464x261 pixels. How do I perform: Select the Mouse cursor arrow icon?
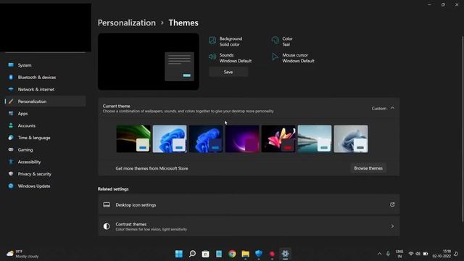tap(275, 57)
